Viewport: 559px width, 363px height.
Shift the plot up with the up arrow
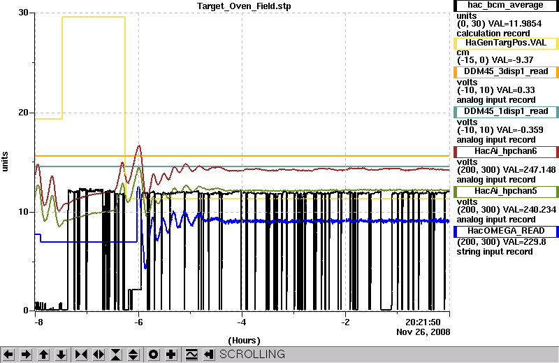point(43,355)
